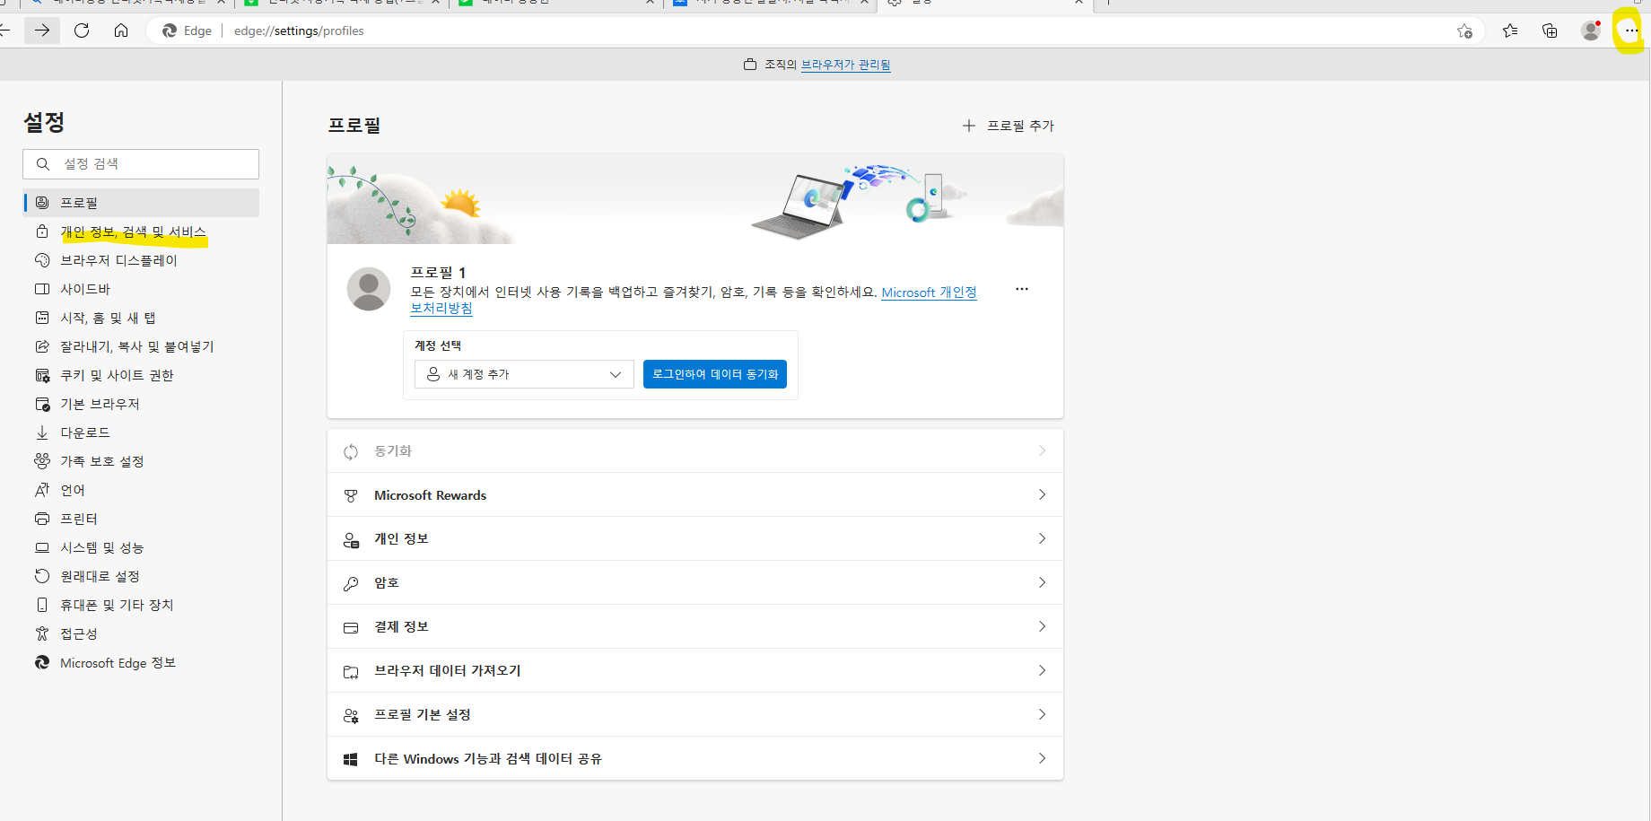Expand the 동기화 row chevron
1651x821 pixels.
[1042, 450]
